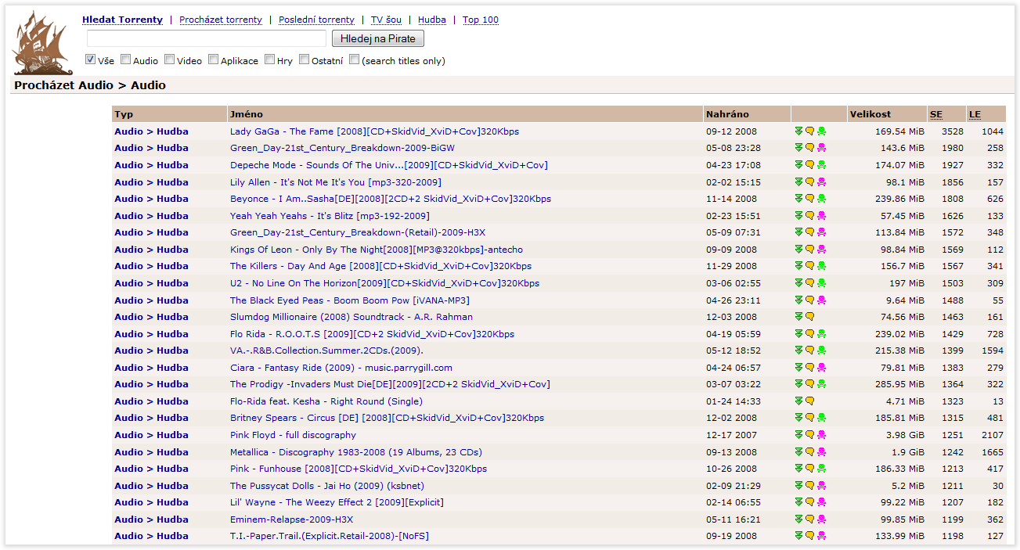The image size is (1020, 550).
Task: Select the size value 1.9 GiB
Action: click(907, 452)
